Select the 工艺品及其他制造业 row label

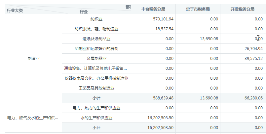tap(96, 88)
